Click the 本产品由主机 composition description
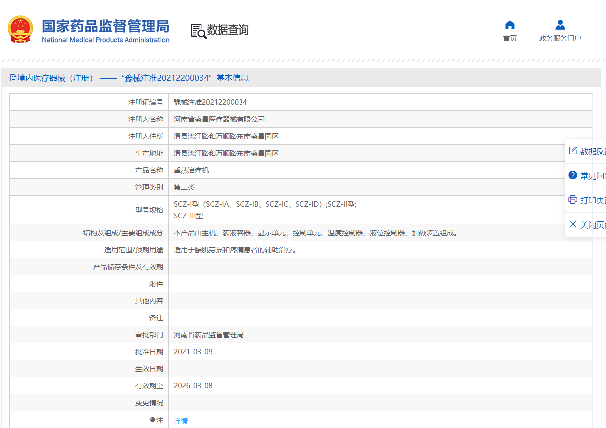Screen dimensions: 606x428 point(316,233)
